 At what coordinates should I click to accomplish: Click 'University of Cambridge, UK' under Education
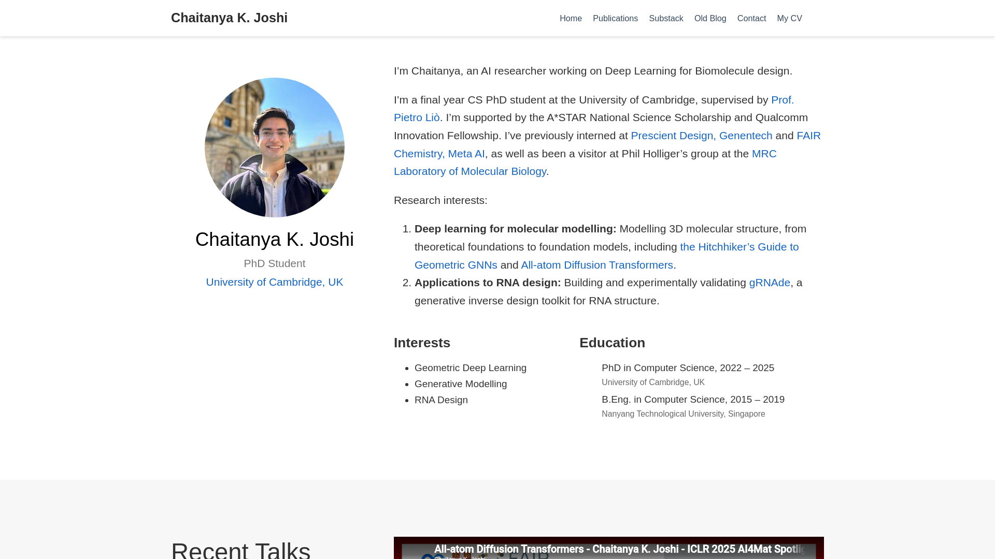(x=653, y=383)
